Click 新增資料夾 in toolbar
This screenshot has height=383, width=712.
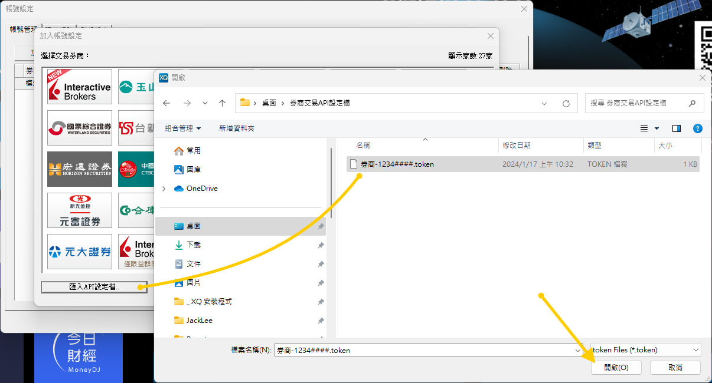(237, 128)
